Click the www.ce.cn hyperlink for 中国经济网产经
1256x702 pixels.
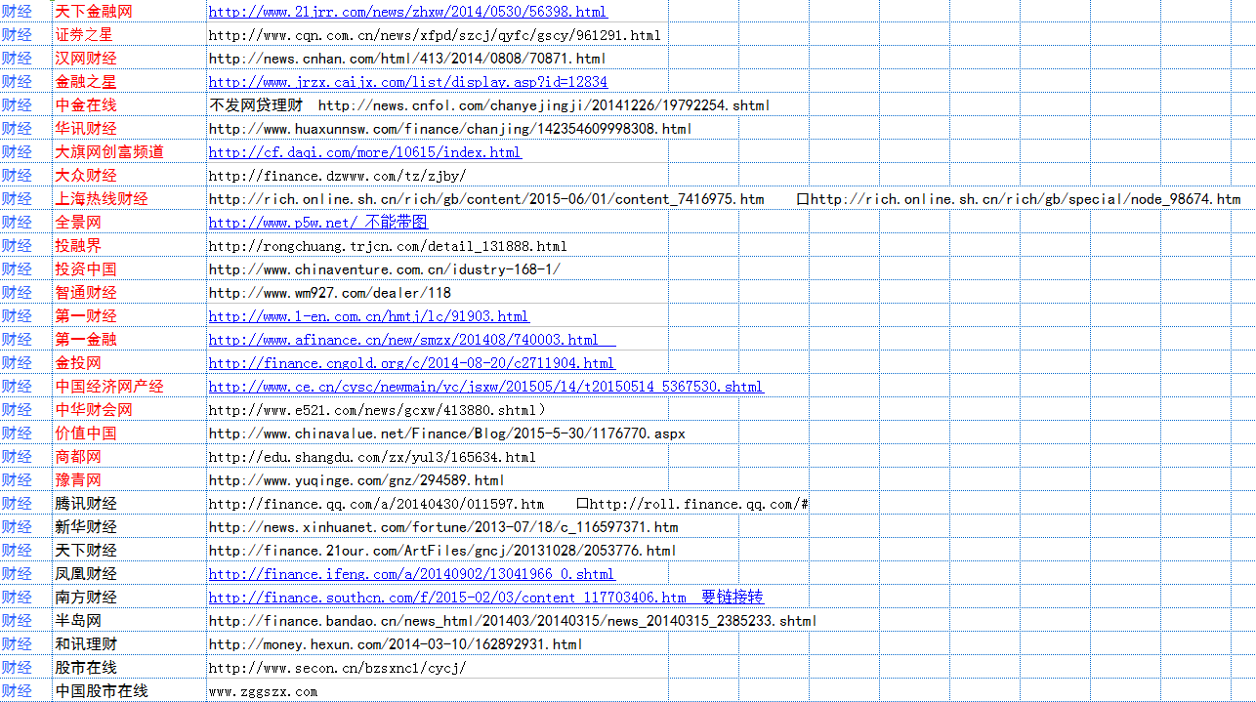485,387
